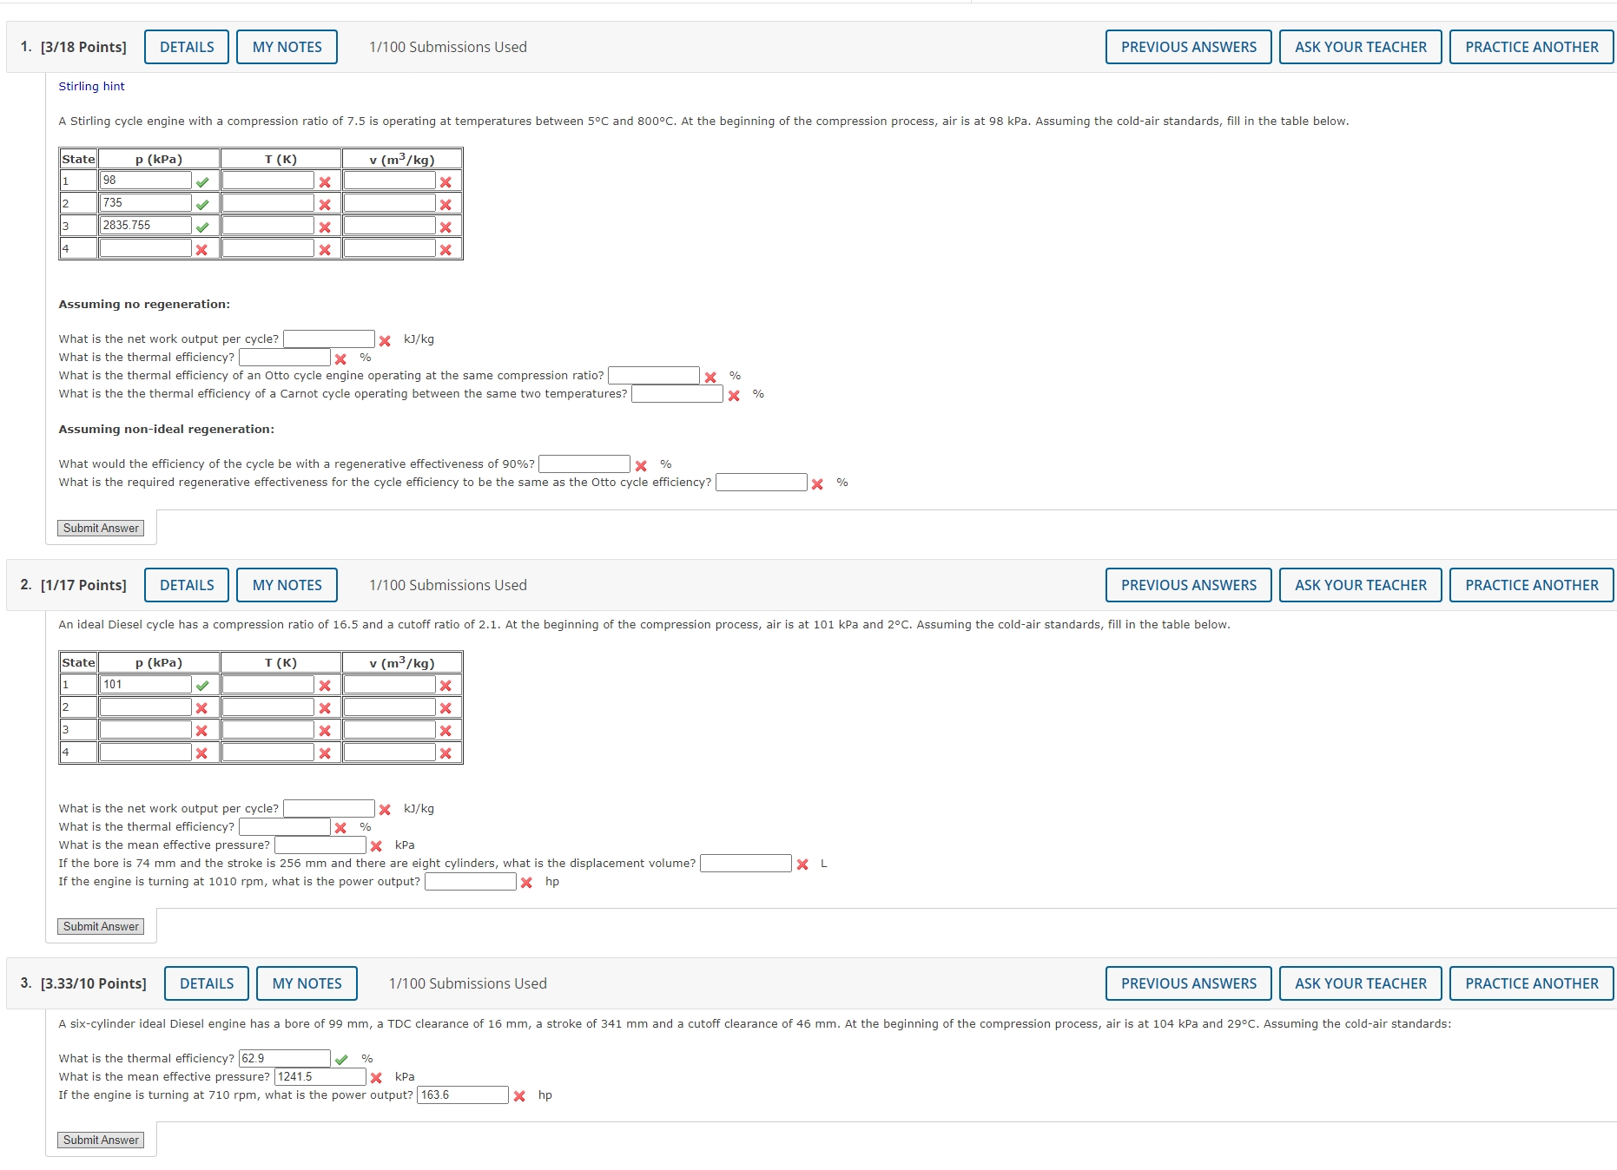The height and width of the screenshot is (1170, 1617).
Task: Click the red X beside Carnot cycle efficiency field
Action: tap(733, 394)
